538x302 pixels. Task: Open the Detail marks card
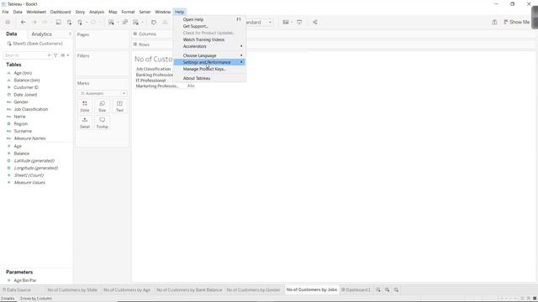pyautogui.click(x=85, y=122)
